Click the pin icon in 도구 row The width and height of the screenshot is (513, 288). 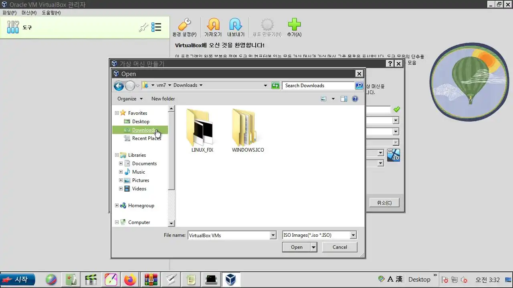point(143,28)
